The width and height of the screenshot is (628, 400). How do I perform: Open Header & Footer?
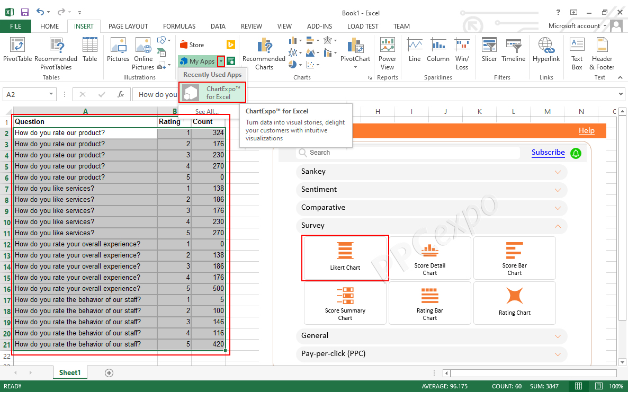(x=602, y=54)
